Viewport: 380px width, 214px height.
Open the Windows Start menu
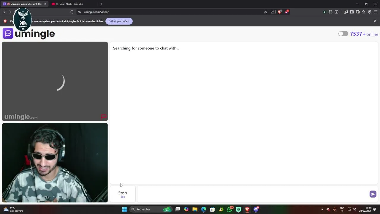(x=124, y=209)
